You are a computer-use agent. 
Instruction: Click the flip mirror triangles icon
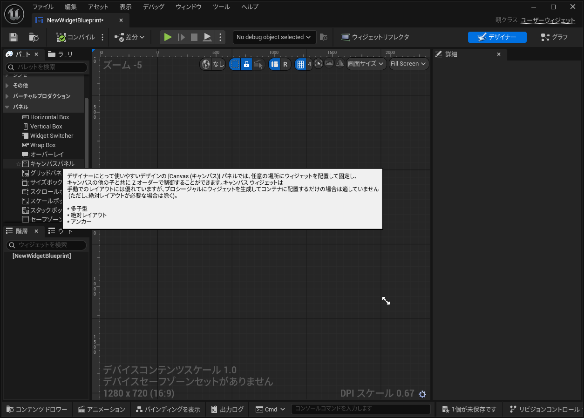click(x=340, y=63)
